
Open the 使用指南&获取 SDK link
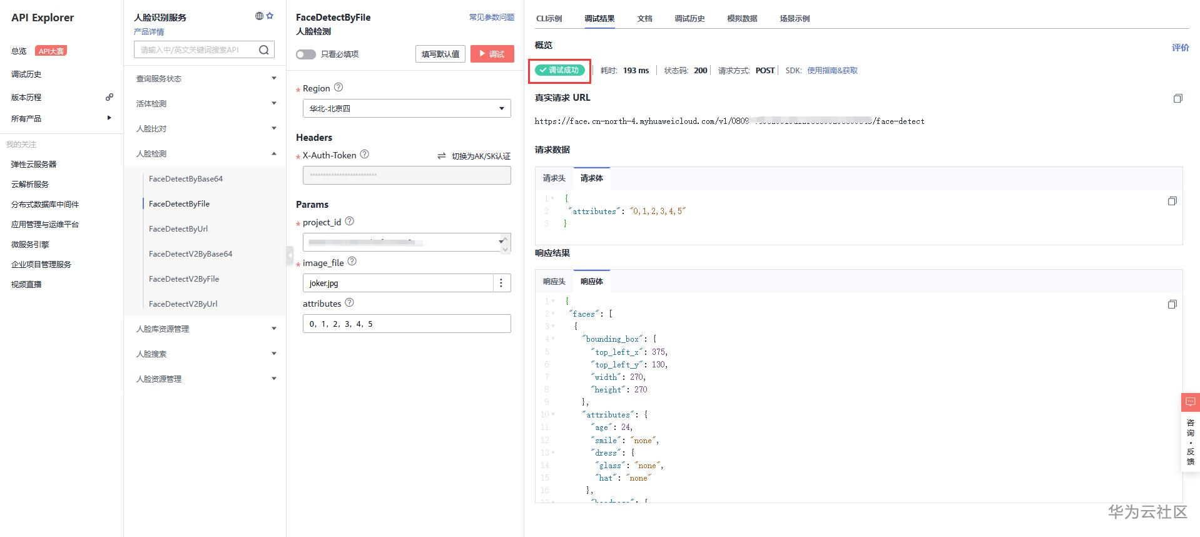[x=832, y=71]
